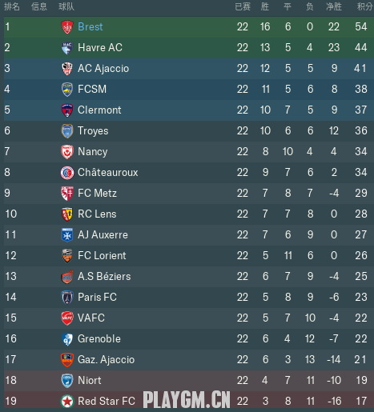Sort by the 积分 points column header
The width and height of the screenshot is (374, 412).
(x=364, y=6)
